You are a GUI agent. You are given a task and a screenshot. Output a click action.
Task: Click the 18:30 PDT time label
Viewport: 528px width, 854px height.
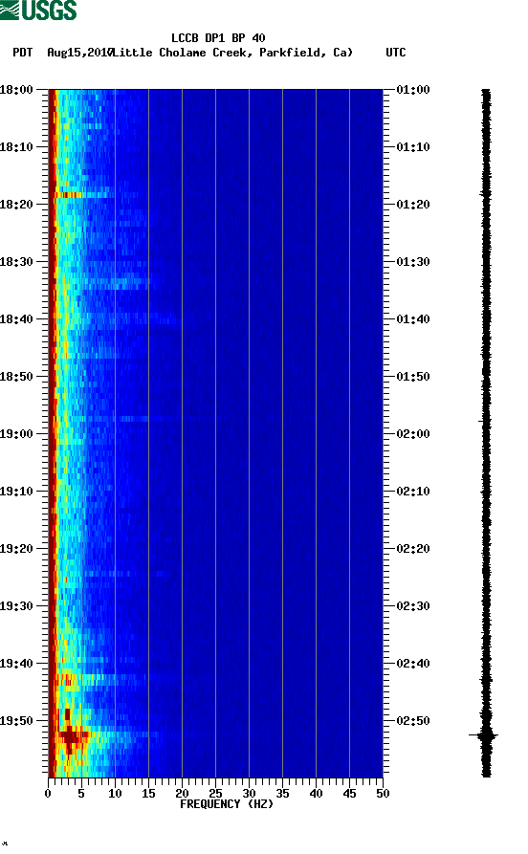16,261
